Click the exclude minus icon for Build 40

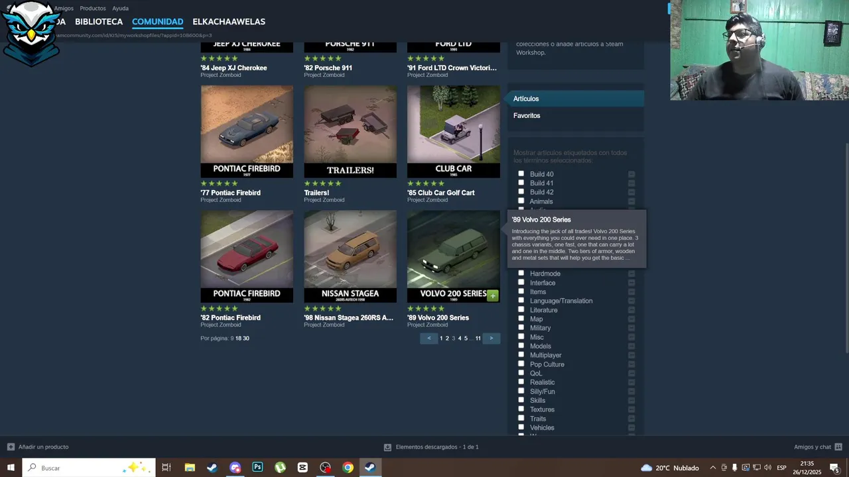[631, 174]
